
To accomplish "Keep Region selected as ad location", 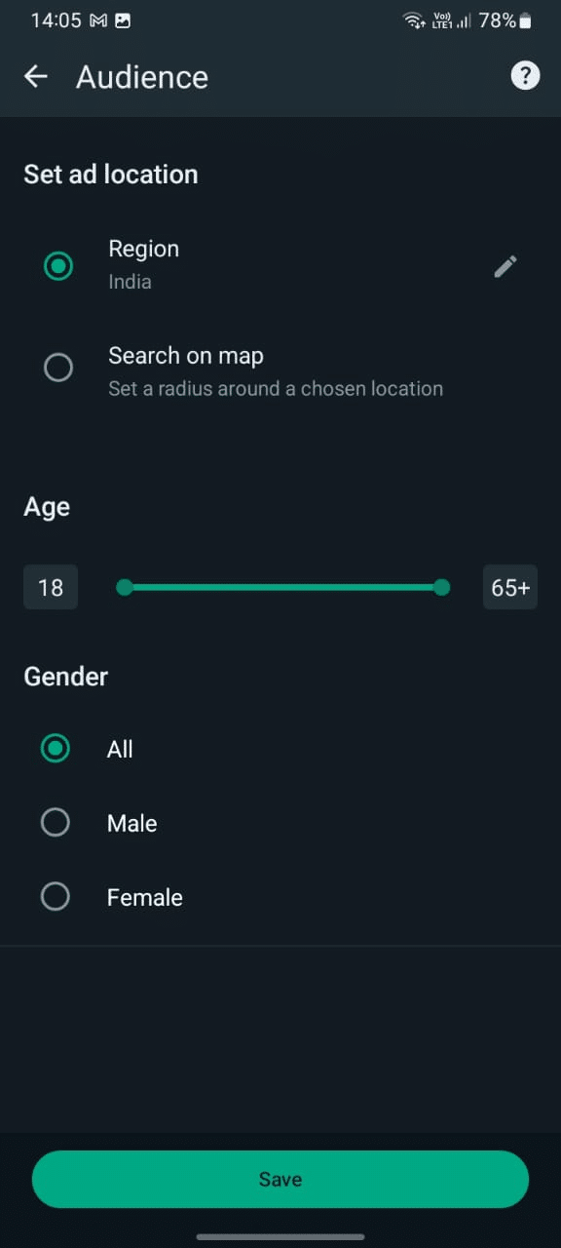I will click(x=58, y=265).
